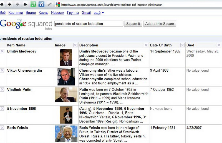Open the Картинки link in top navigation
Screen dimensions: 222x143
pyautogui.click(x=16, y=13)
